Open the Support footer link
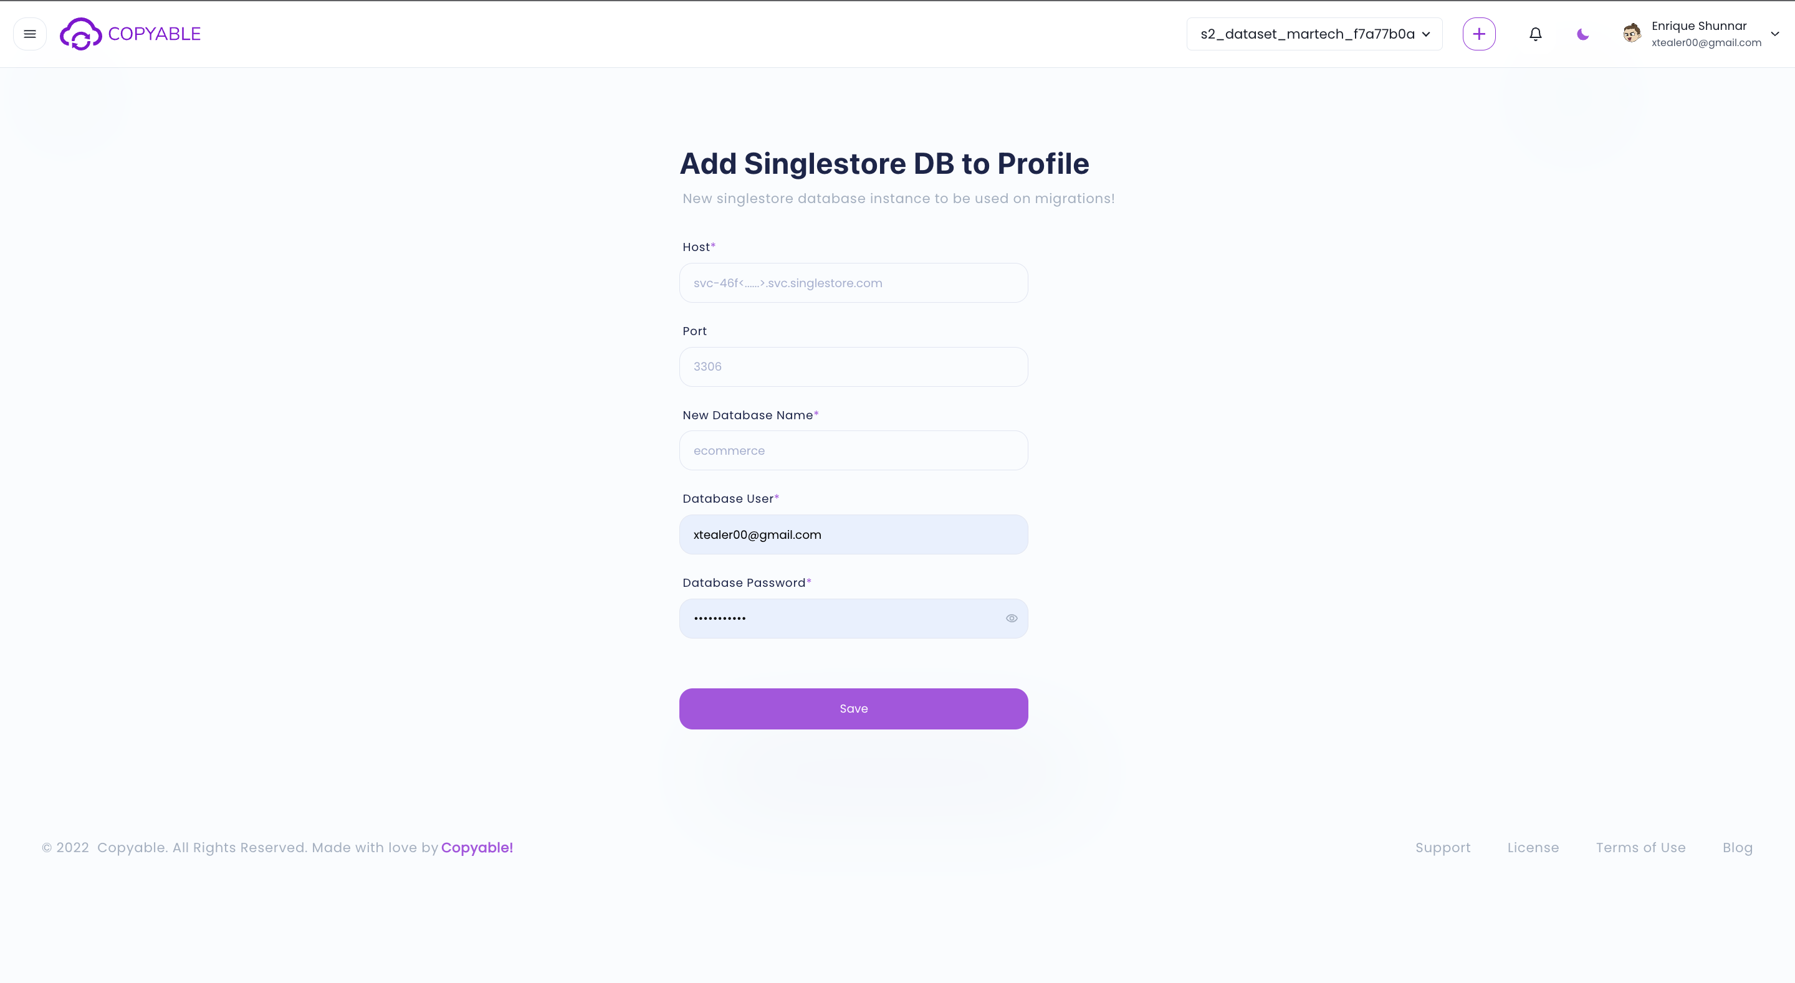 coord(1442,848)
